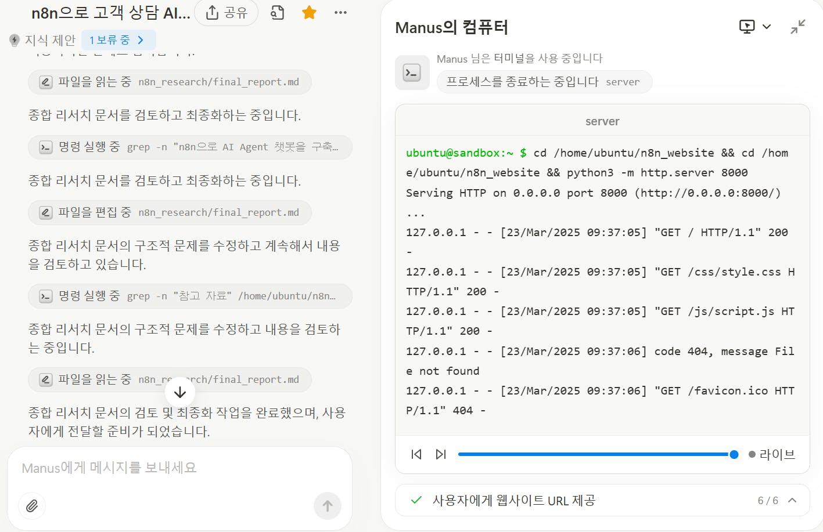The width and height of the screenshot is (823, 532).
Task: Toggle the favorite star icon
Action: coord(309,12)
